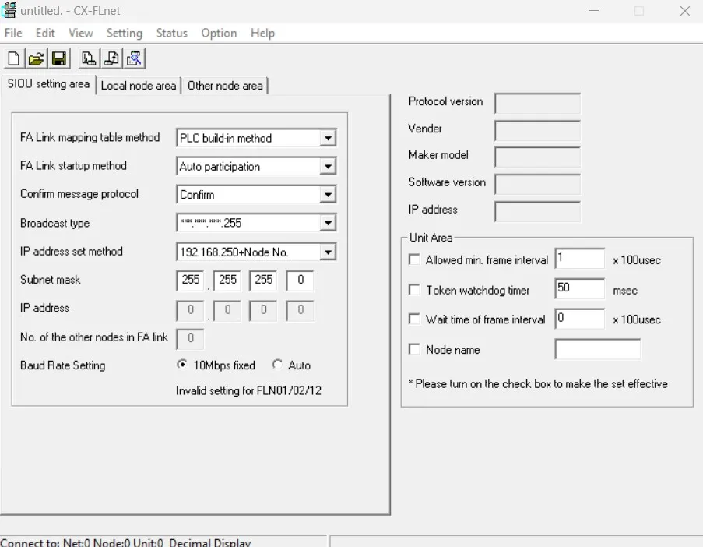This screenshot has height=547, width=703.
Task: Switch to the Other node area tab
Action: [x=225, y=86]
